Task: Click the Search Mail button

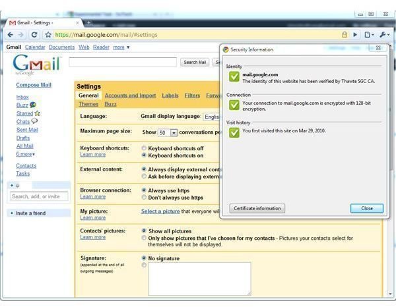Action: coord(195,63)
